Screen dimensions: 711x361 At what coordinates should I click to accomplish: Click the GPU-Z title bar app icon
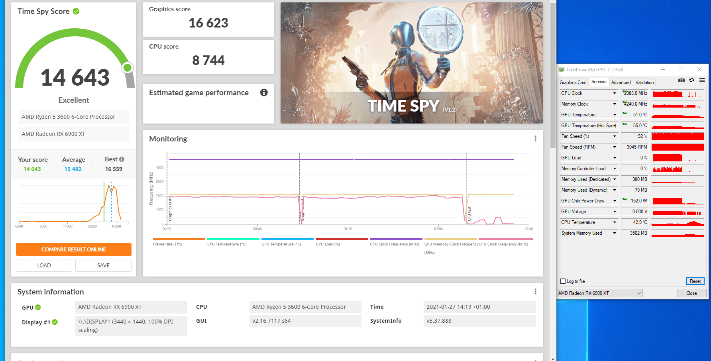tap(562, 70)
